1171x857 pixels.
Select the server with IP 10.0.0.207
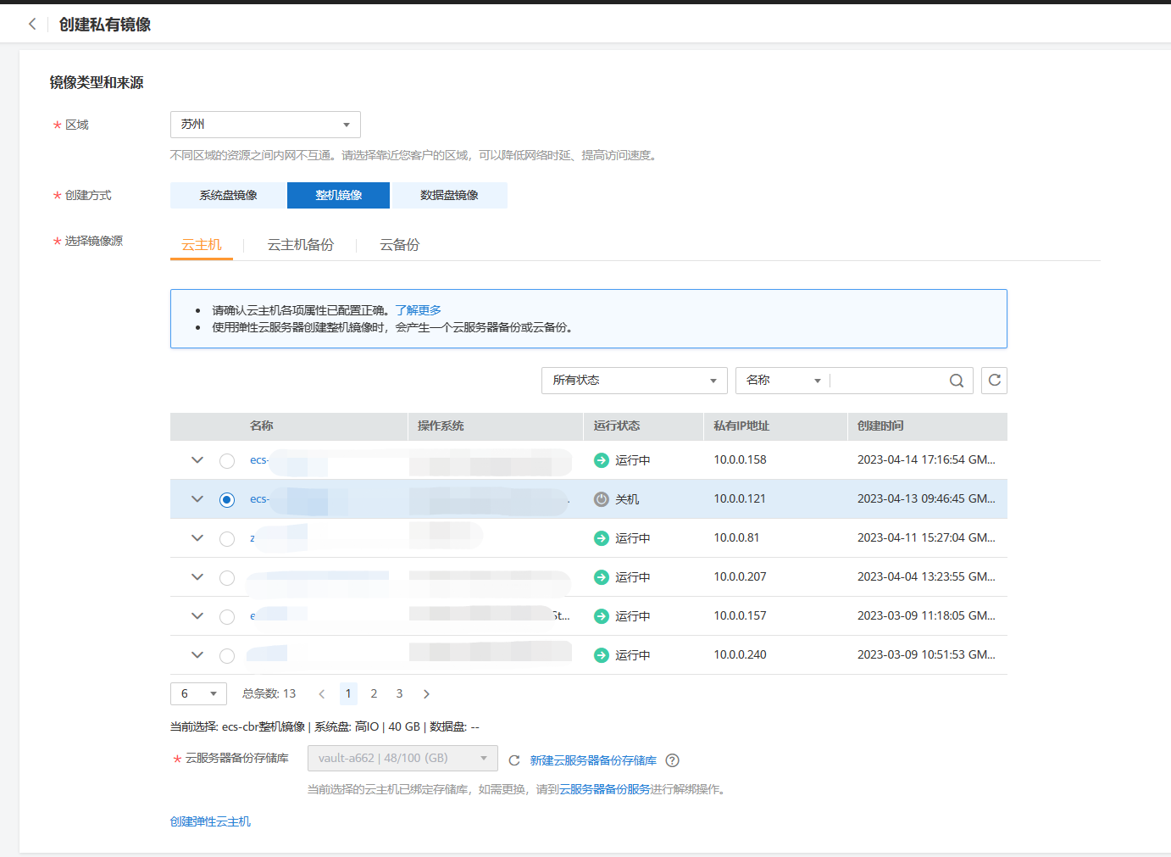pyautogui.click(x=227, y=578)
